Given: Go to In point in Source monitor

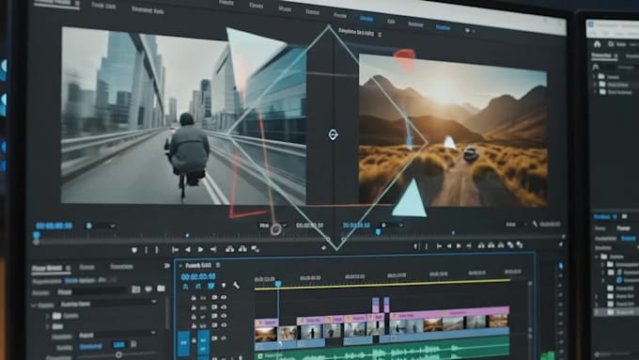Looking at the screenshot, I should coord(175,249).
